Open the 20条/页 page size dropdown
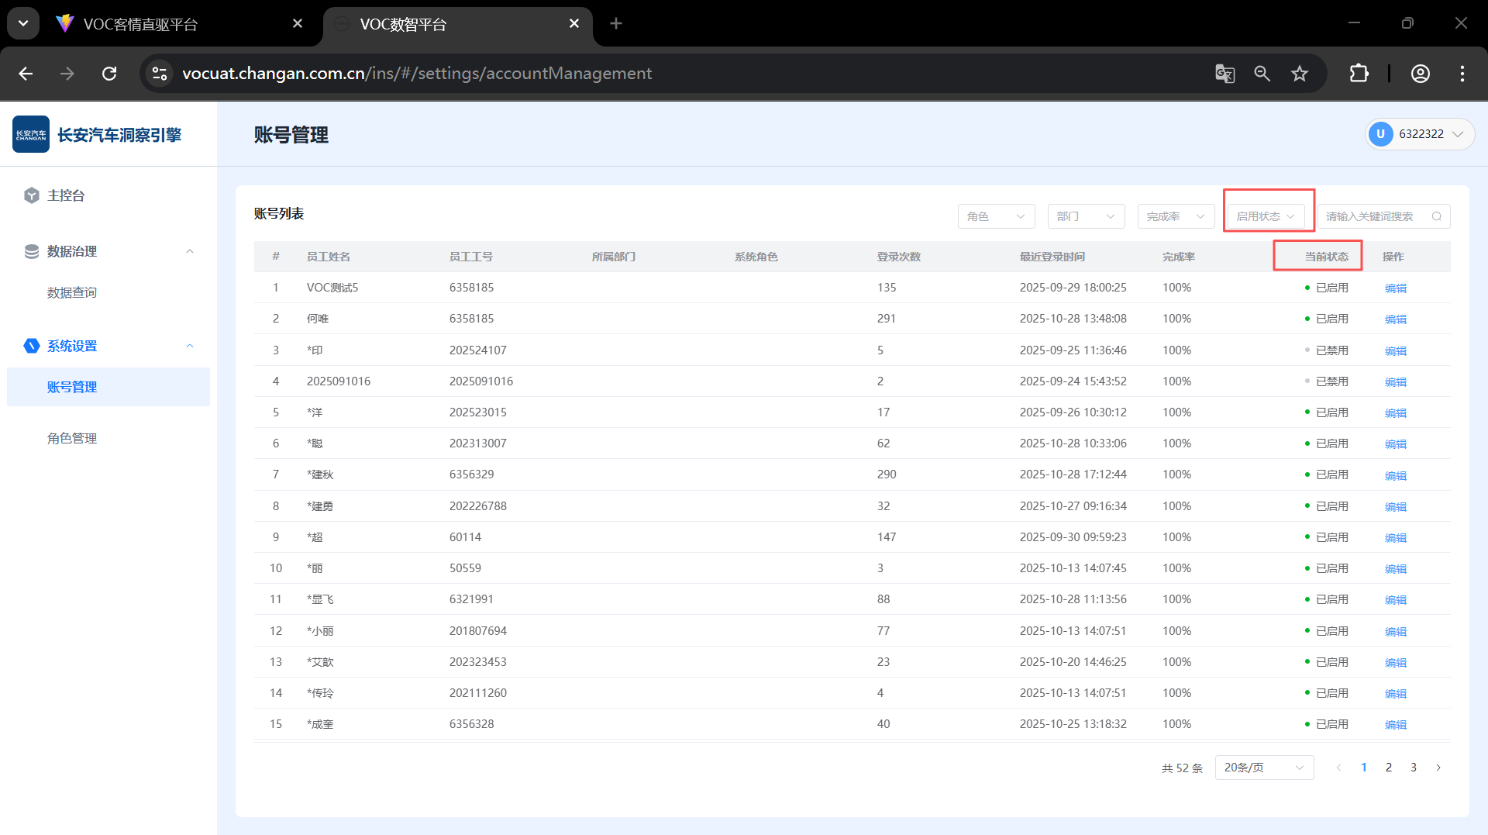Viewport: 1488px width, 835px height. click(x=1264, y=768)
